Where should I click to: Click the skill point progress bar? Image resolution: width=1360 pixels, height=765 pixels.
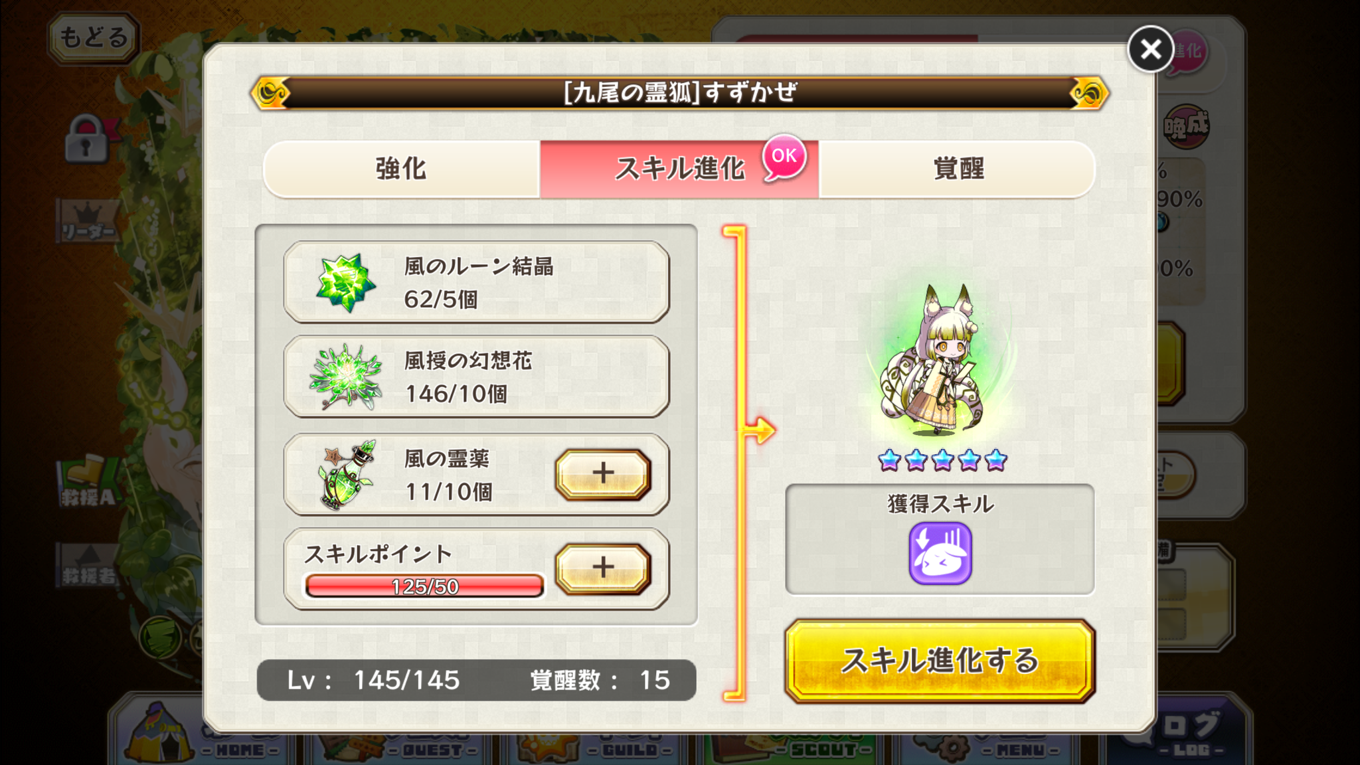[424, 586]
